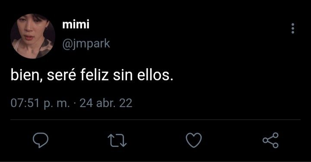Click the word 'ellos.' ending the tweet
This screenshot has height=162, width=311.
155,75
